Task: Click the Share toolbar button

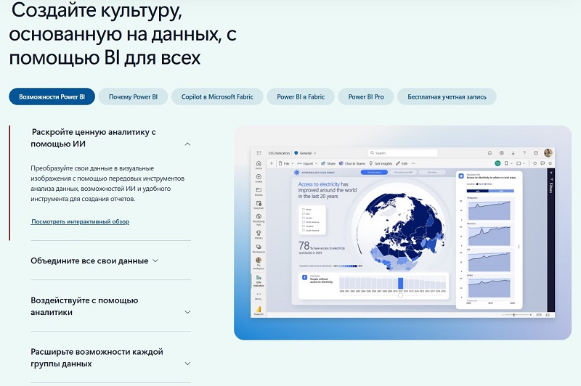Action: (328, 163)
